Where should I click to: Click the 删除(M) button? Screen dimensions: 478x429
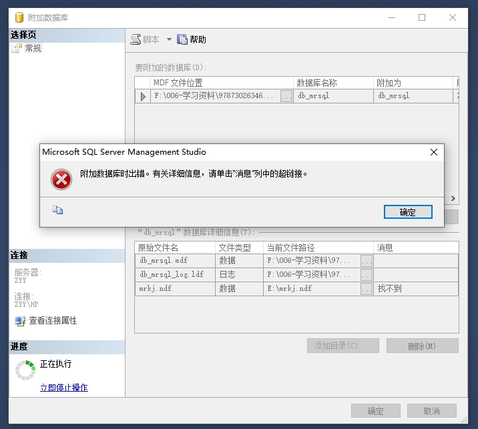(x=423, y=346)
